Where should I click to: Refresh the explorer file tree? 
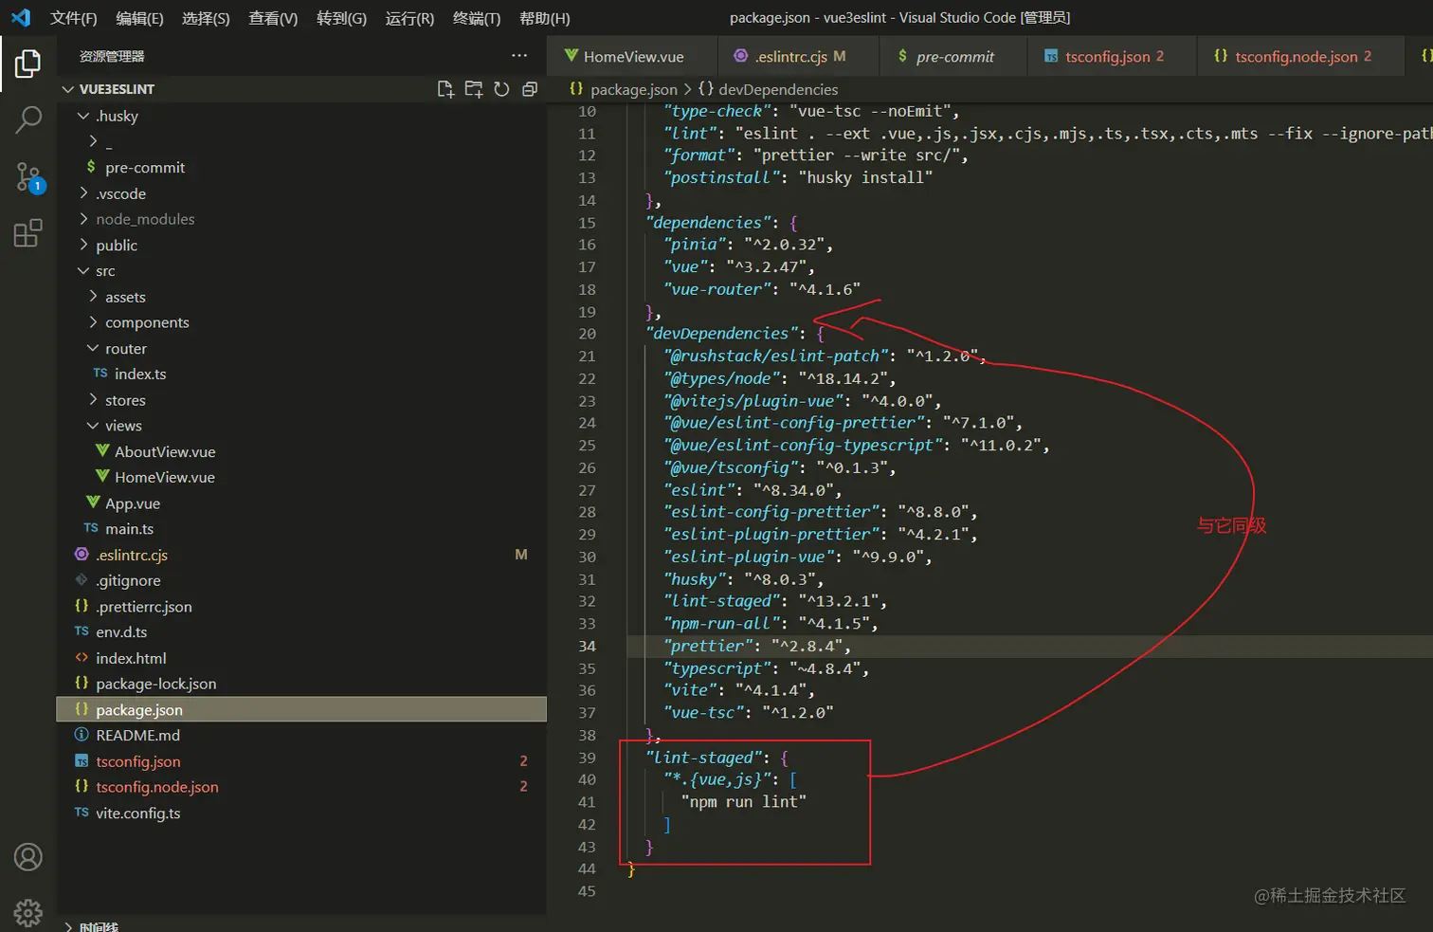coord(501,89)
